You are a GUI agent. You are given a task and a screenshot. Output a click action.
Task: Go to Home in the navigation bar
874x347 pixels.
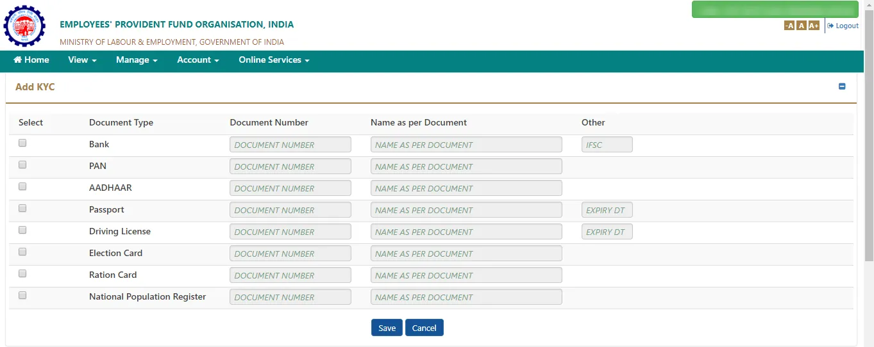(x=31, y=60)
